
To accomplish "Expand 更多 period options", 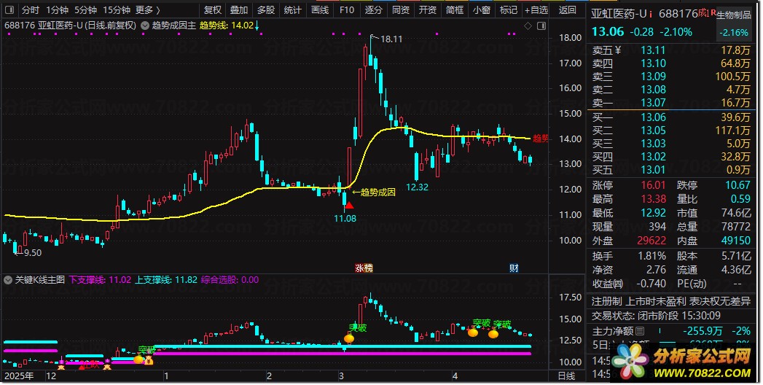I will (147, 9).
